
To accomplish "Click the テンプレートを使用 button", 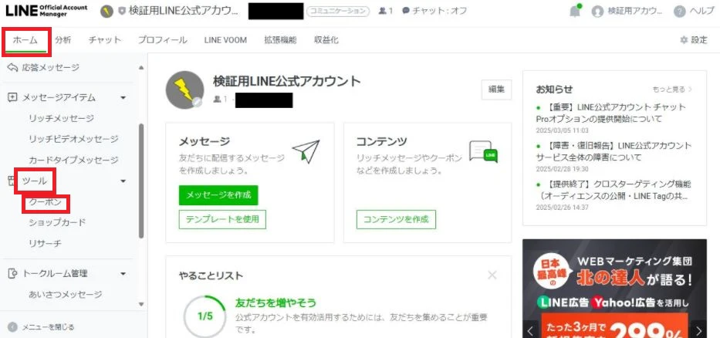I will pyautogui.click(x=222, y=219).
